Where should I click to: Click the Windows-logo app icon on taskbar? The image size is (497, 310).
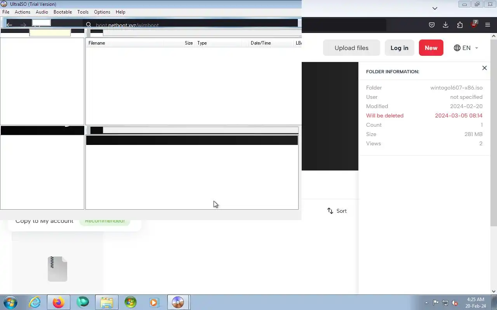pos(130,302)
